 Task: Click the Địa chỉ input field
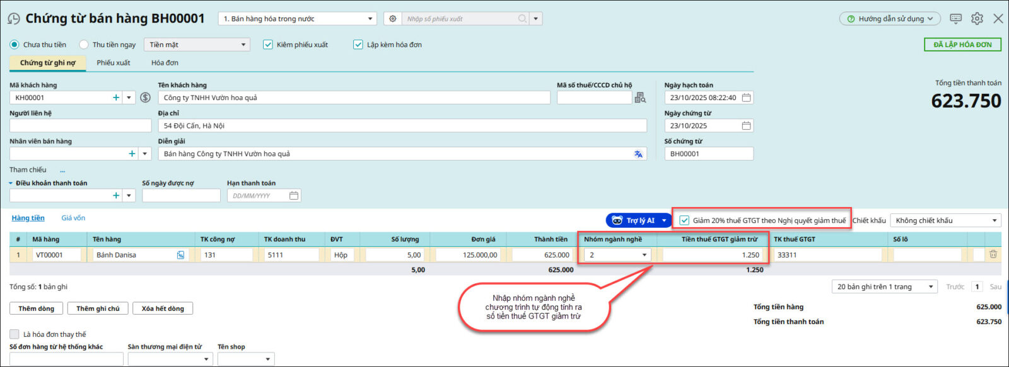click(x=402, y=126)
